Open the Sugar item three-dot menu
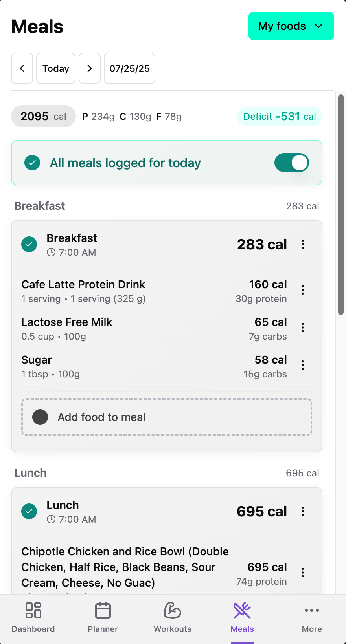This screenshot has width=346, height=644. 303,365
